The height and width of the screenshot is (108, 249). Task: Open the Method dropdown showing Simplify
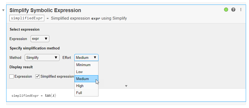coord(42,57)
